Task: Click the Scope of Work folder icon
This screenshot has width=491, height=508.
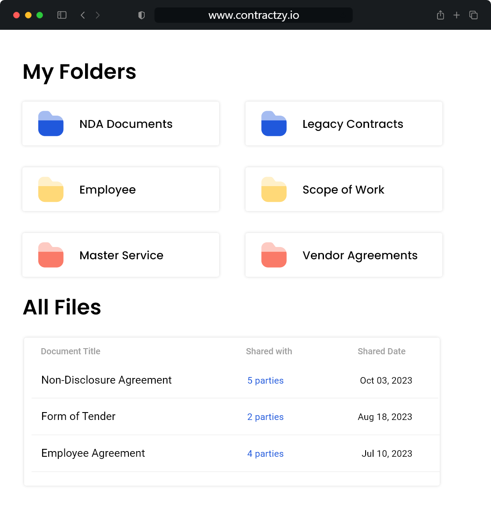Action: click(x=274, y=189)
